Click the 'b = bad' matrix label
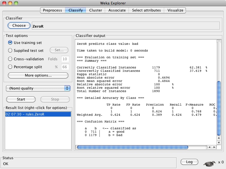Screen dimensions: 226x169 pyautogui.click(x=115, y=135)
